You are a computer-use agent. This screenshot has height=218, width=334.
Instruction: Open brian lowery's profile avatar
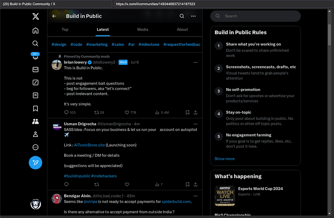pyautogui.click(x=57, y=65)
